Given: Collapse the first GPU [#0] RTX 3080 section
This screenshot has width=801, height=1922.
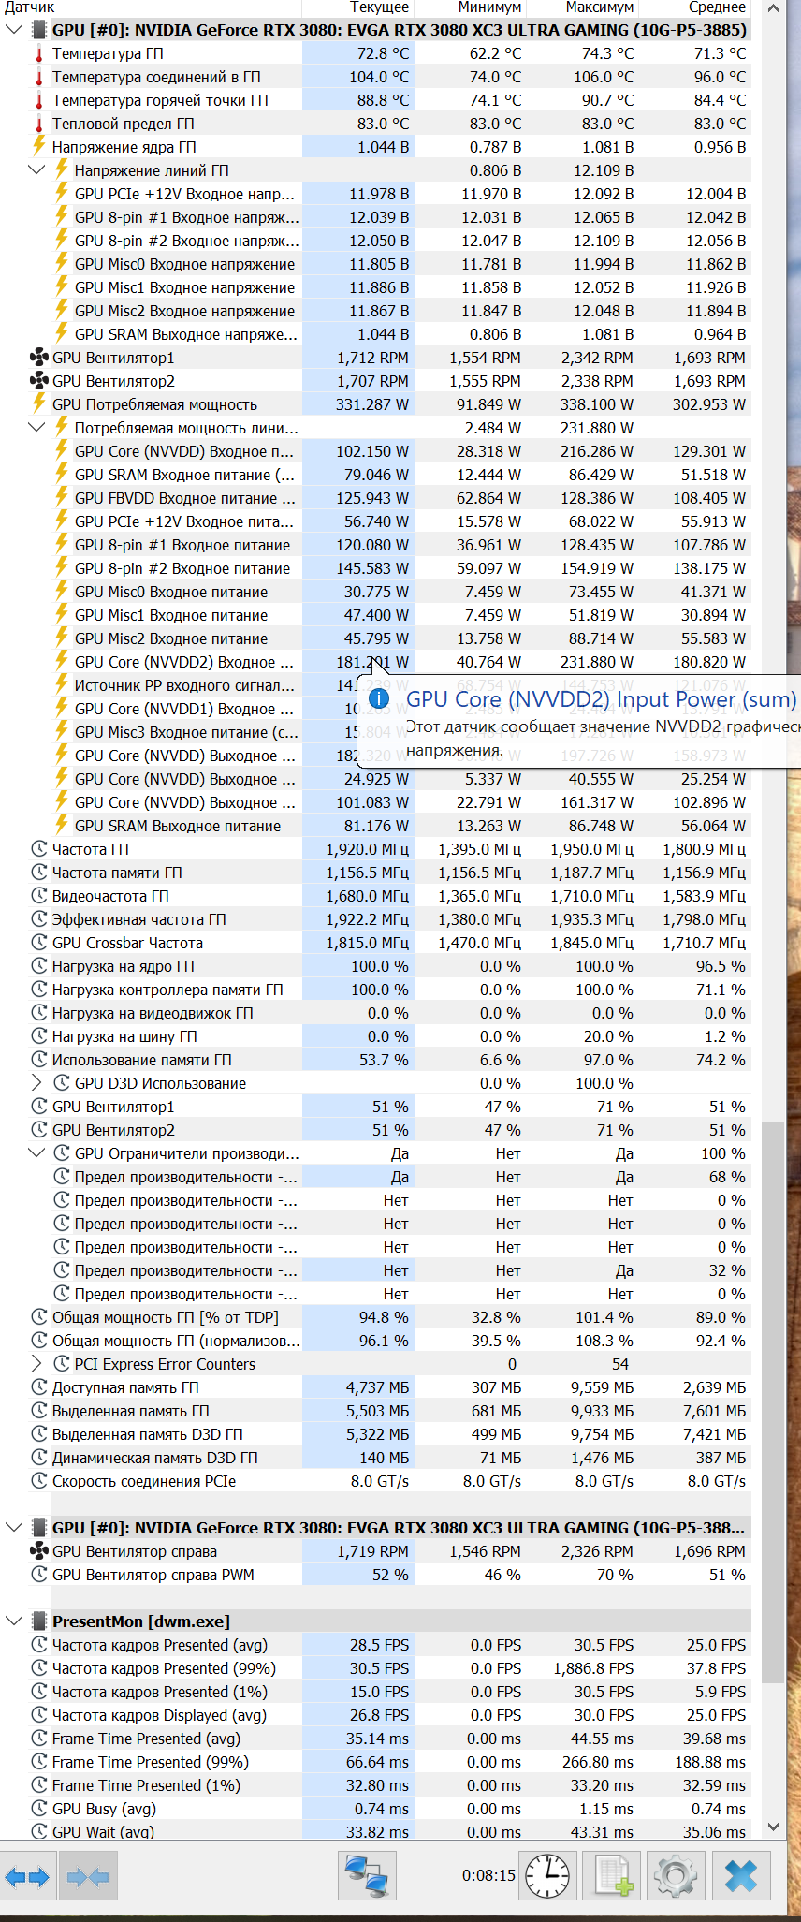Looking at the screenshot, I should [x=14, y=30].
